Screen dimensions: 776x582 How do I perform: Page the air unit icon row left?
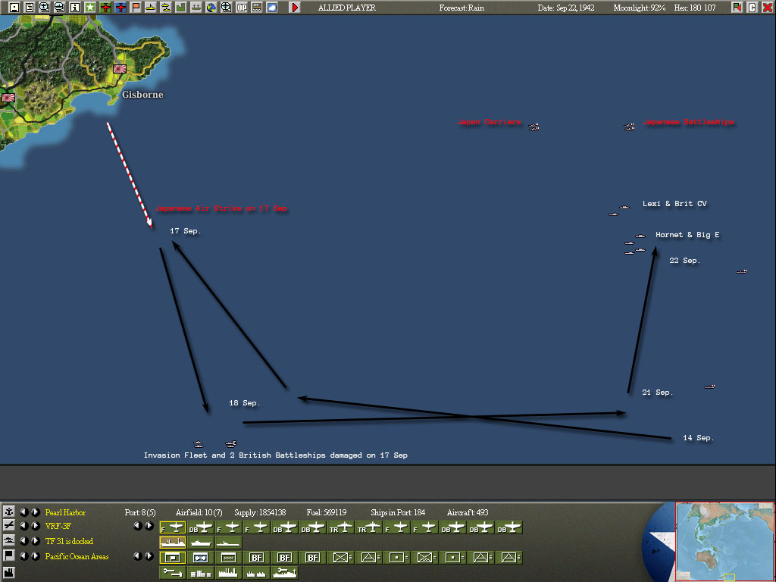[138, 526]
